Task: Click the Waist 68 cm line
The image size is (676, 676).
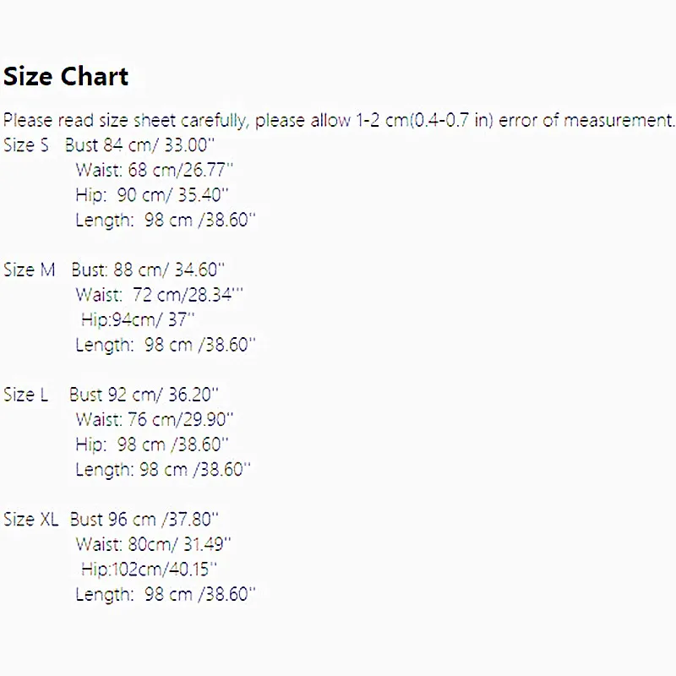Action: 154,170
